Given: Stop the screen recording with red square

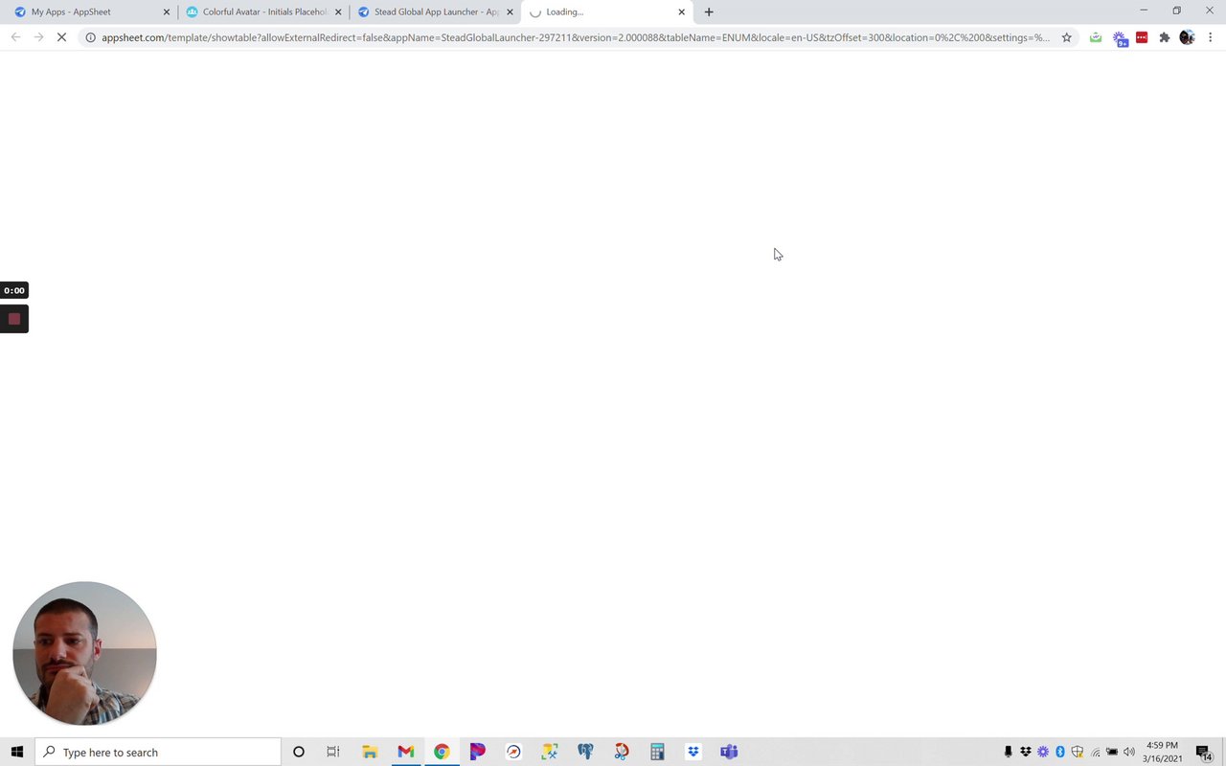Looking at the screenshot, I should coord(14,319).
